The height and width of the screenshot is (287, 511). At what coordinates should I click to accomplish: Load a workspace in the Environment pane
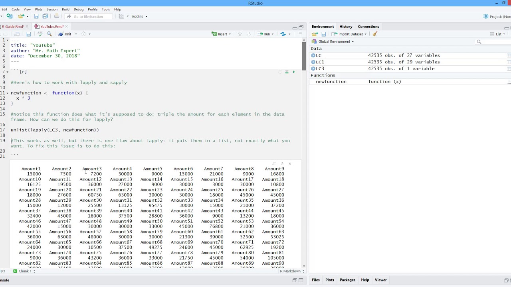pos(315,34)
